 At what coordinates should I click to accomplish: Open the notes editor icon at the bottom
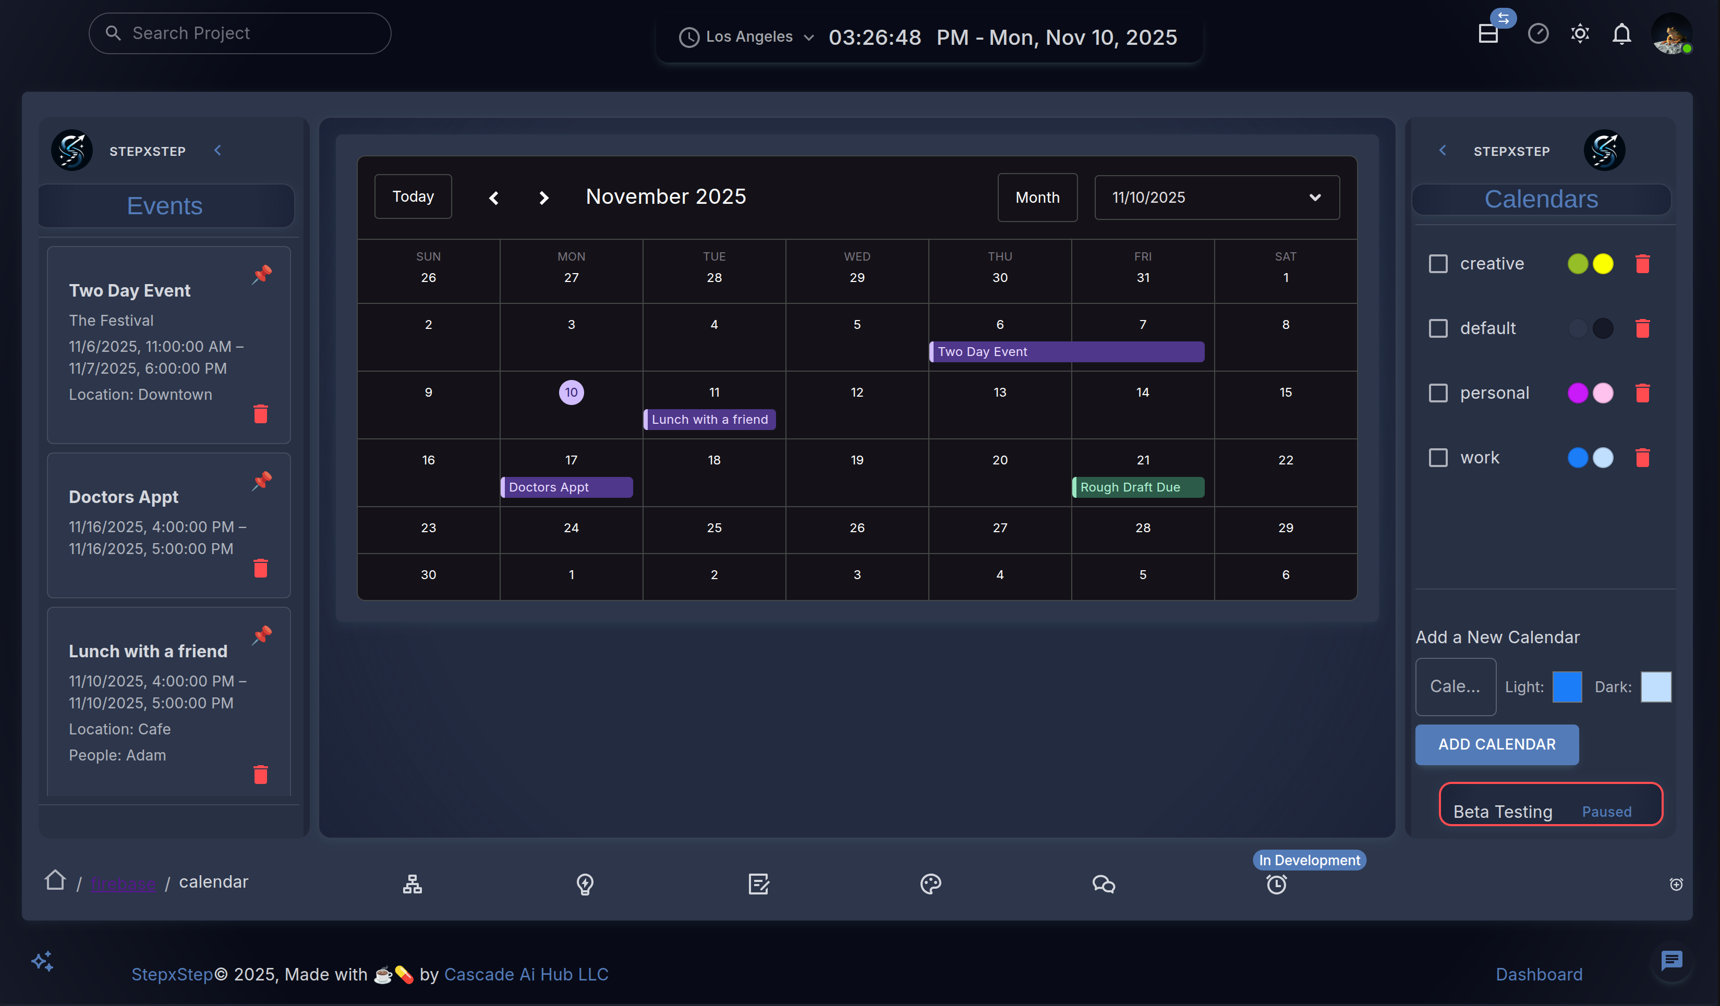coord(758,884)
